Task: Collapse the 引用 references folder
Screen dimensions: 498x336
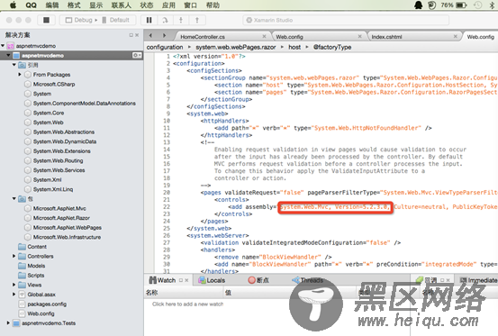Action: tap(14, 65)
